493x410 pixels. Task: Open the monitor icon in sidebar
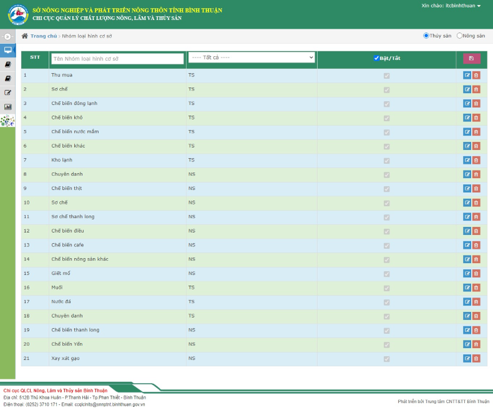[x=8, y=50]
